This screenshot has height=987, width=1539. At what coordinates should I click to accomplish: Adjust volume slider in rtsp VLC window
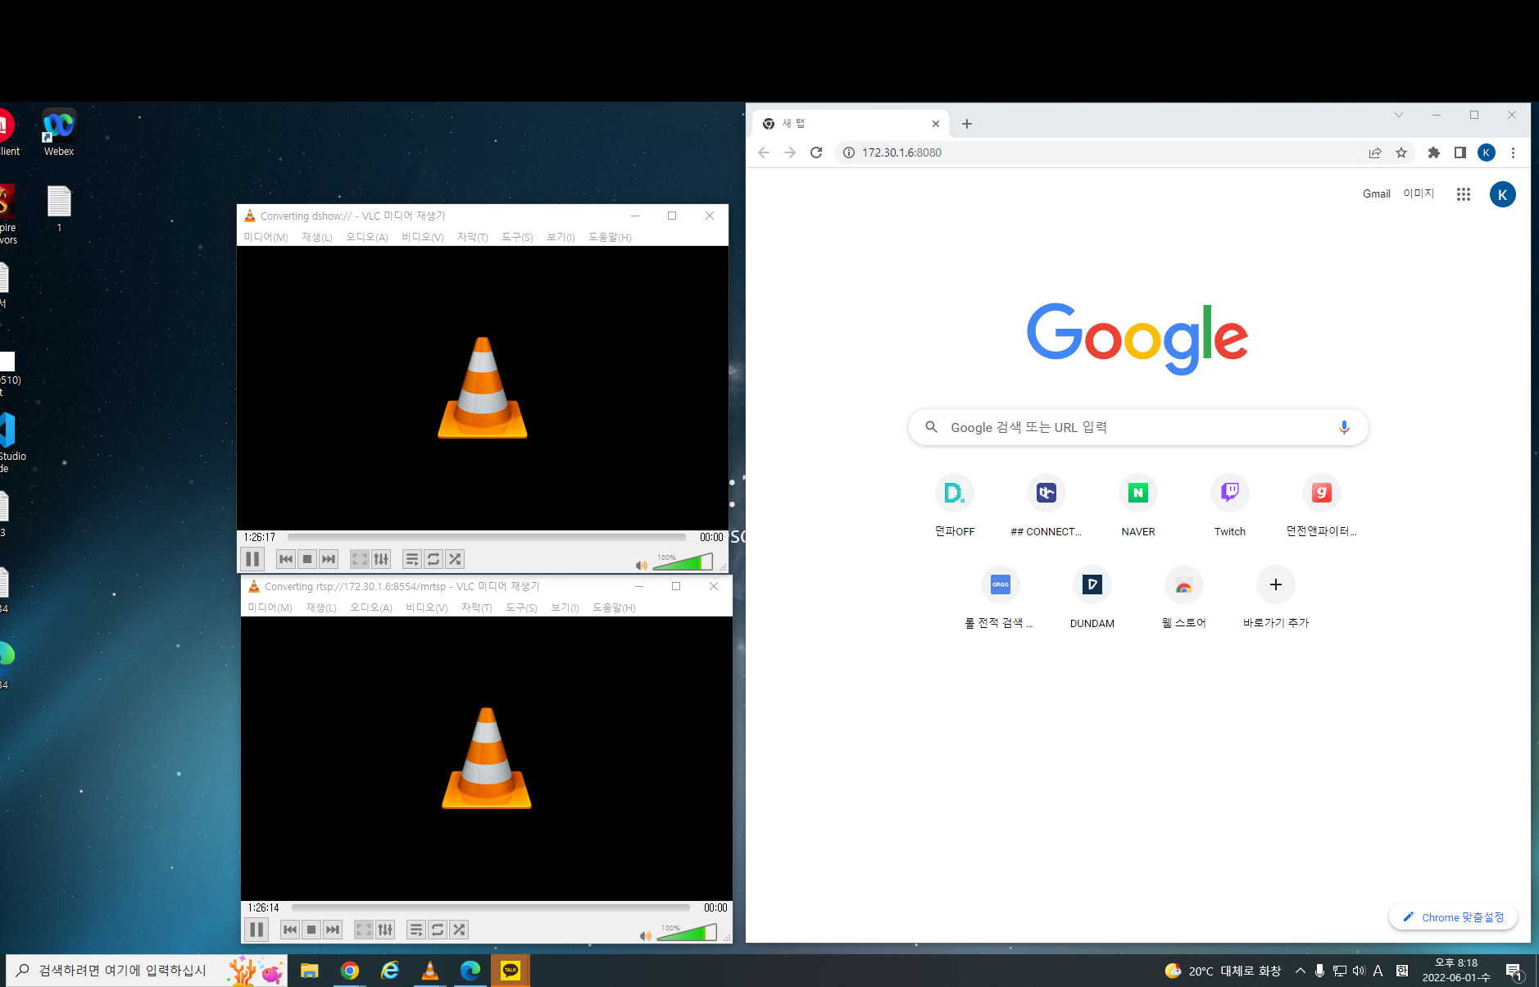point(687,932)
